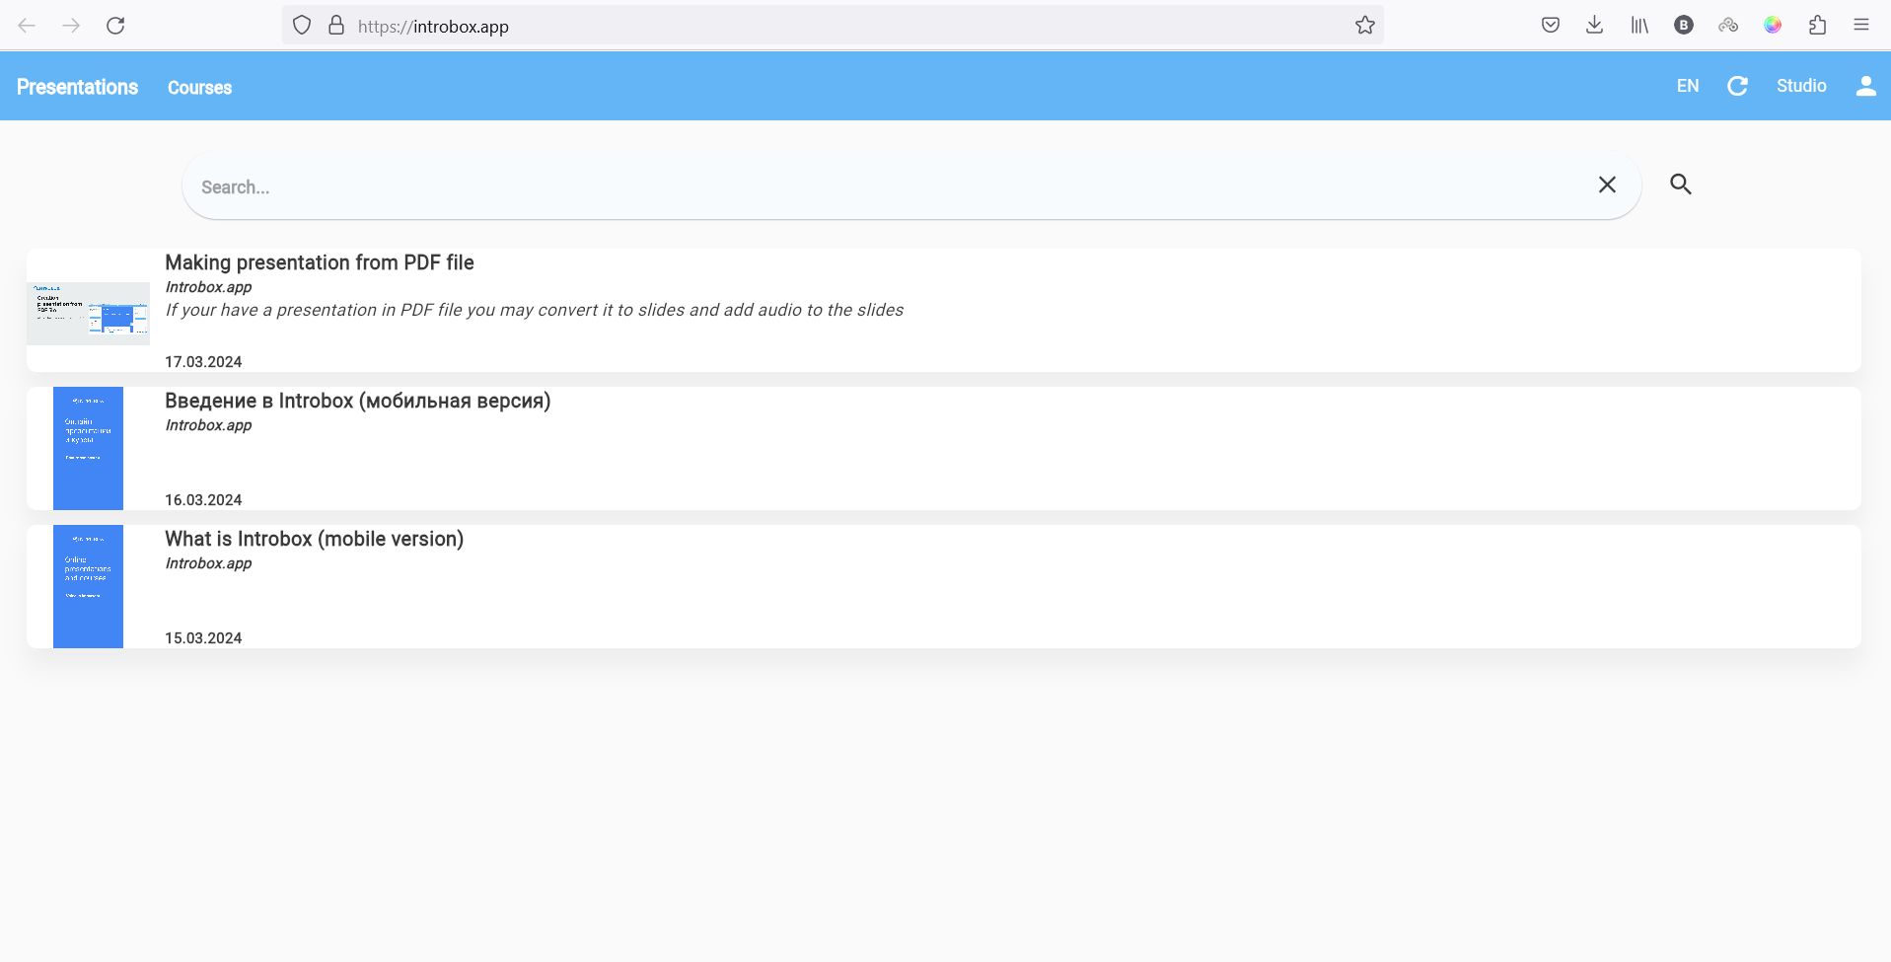Switch to the Presentations tab
1891x962 pixels.
click(x=77, y=87)
